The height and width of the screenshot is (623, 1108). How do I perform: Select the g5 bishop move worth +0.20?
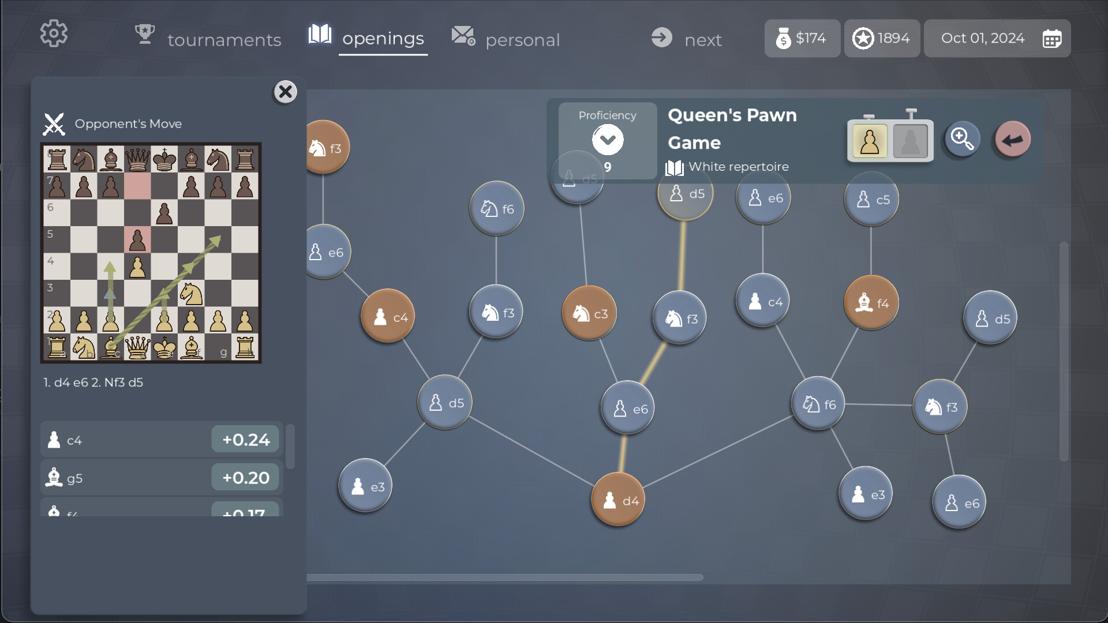pyautogui.click(x=160, y=477)
